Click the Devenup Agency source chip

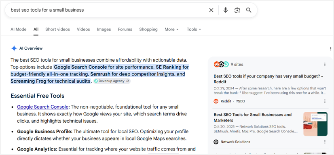point(112,81)
